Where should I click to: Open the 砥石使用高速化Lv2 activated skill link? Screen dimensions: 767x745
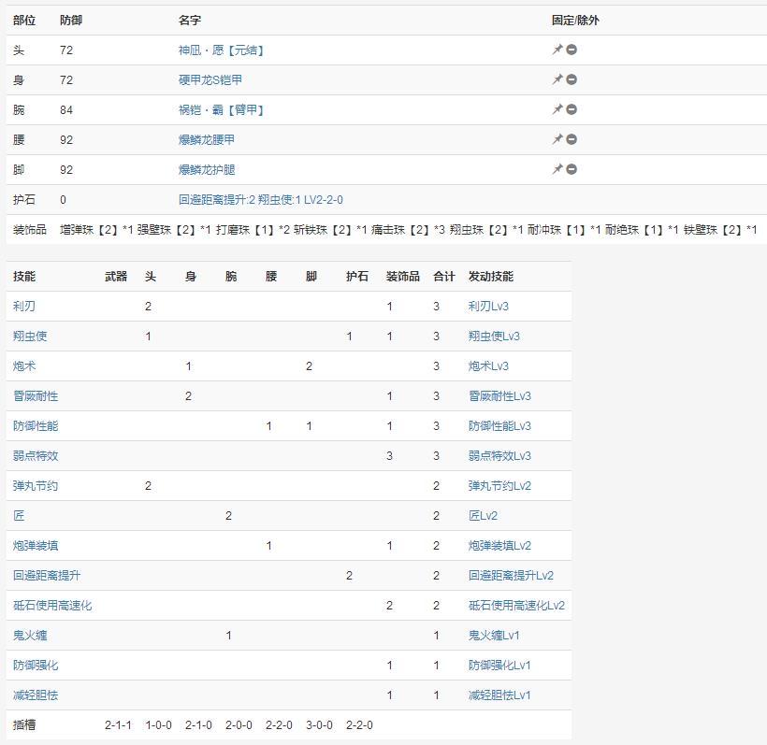[516, 606]
